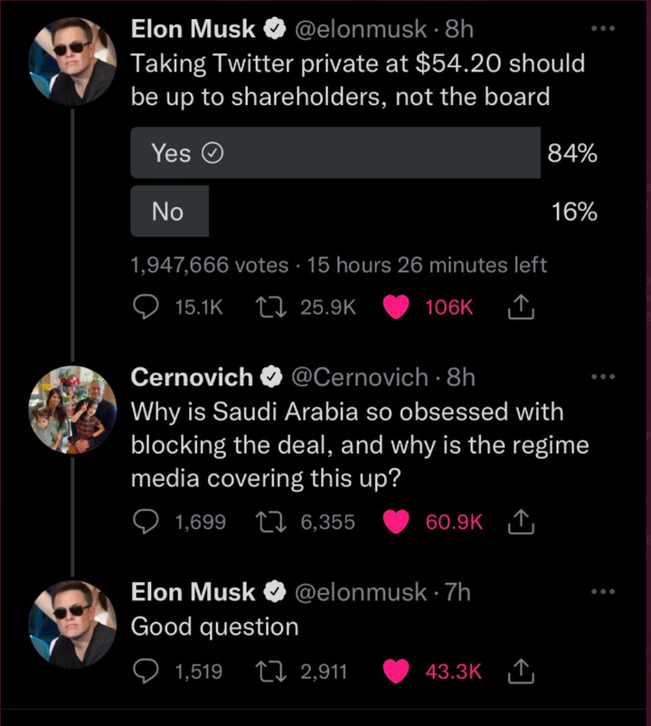
Task: Click the @elonmusk handle on poll tweet
Action: (x=362, y=29)
